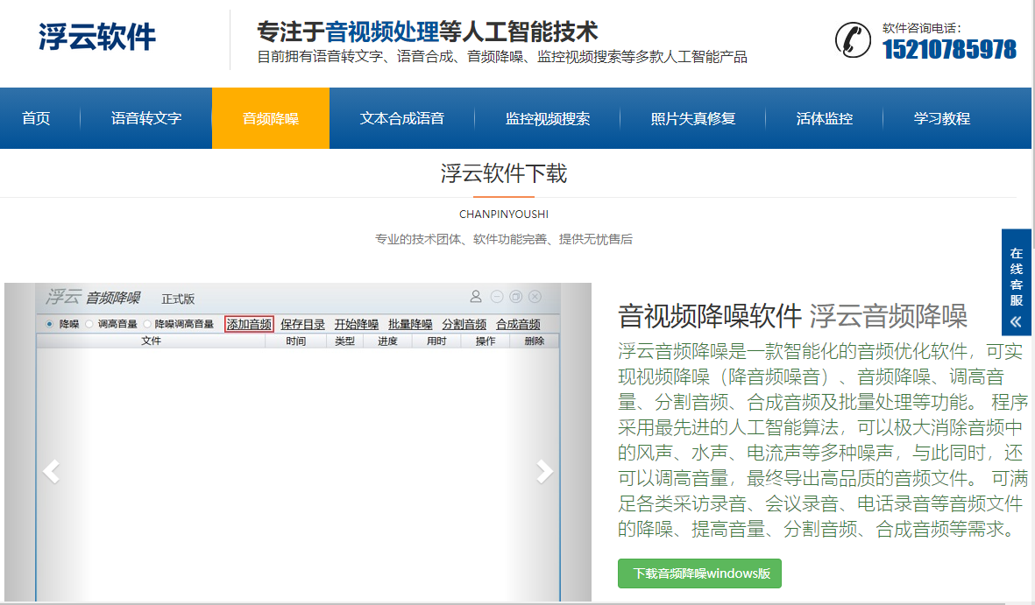Show the previous carousel slide arrow
Viewport: 1035px width, 605px height.
click(51, 472)
